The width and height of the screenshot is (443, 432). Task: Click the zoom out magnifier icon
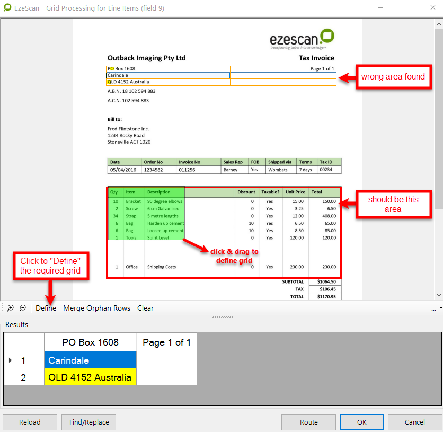[23, 308]
